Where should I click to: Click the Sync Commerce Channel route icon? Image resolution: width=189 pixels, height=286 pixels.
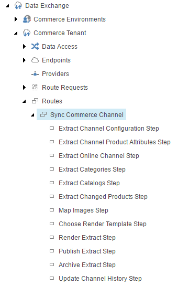(x=43, y=114)
